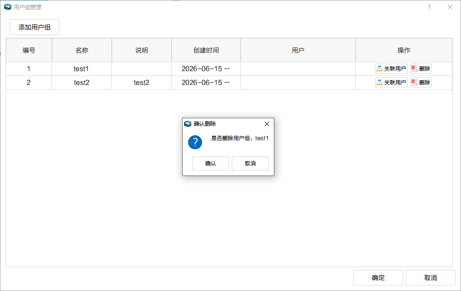
Task: Click the 编号 column header
Action: (29, 50)
